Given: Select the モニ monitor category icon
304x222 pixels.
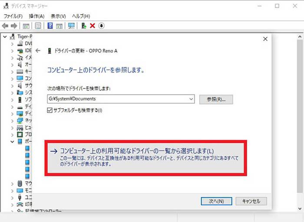Looking at the screenshot, I should [20, 191].
